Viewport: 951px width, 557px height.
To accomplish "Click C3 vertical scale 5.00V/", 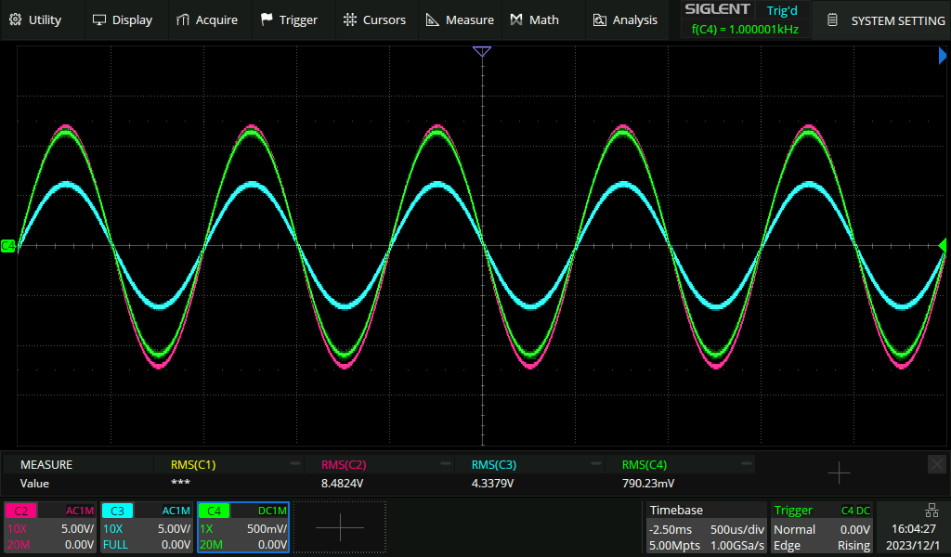I will tap(174, 528).
